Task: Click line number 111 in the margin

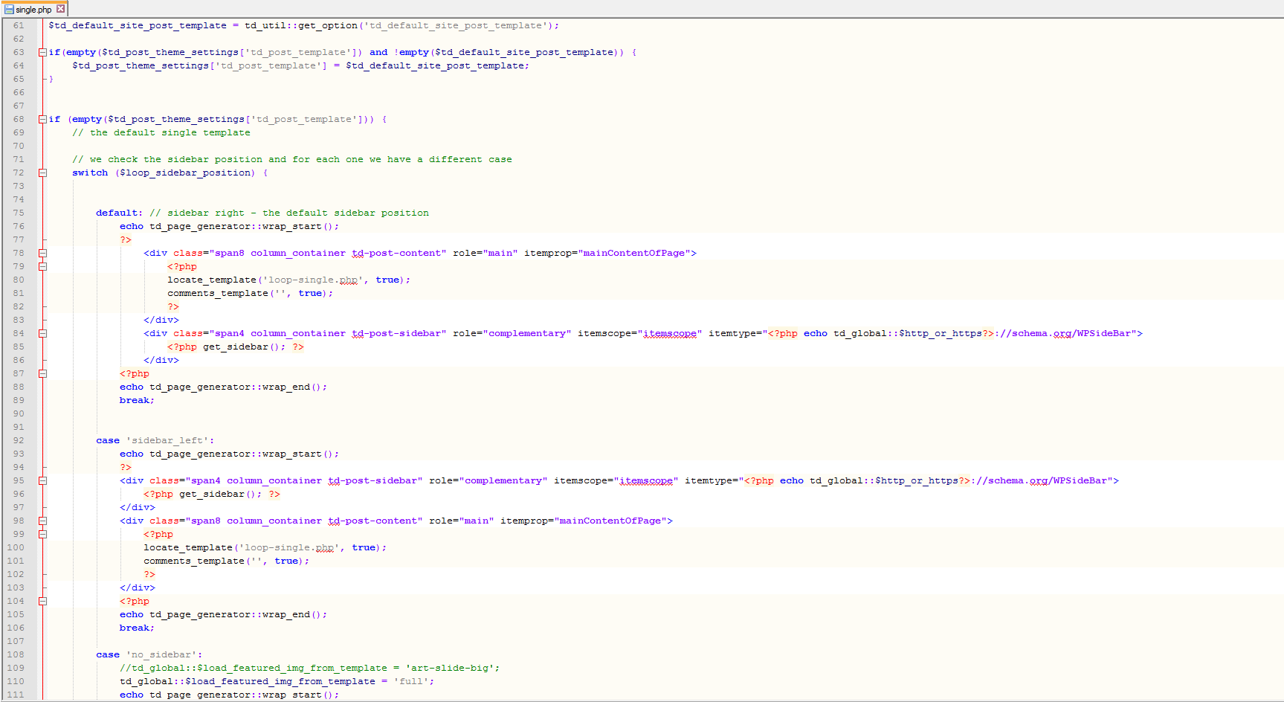Action: pyautogui.click(x=16, y=695)
